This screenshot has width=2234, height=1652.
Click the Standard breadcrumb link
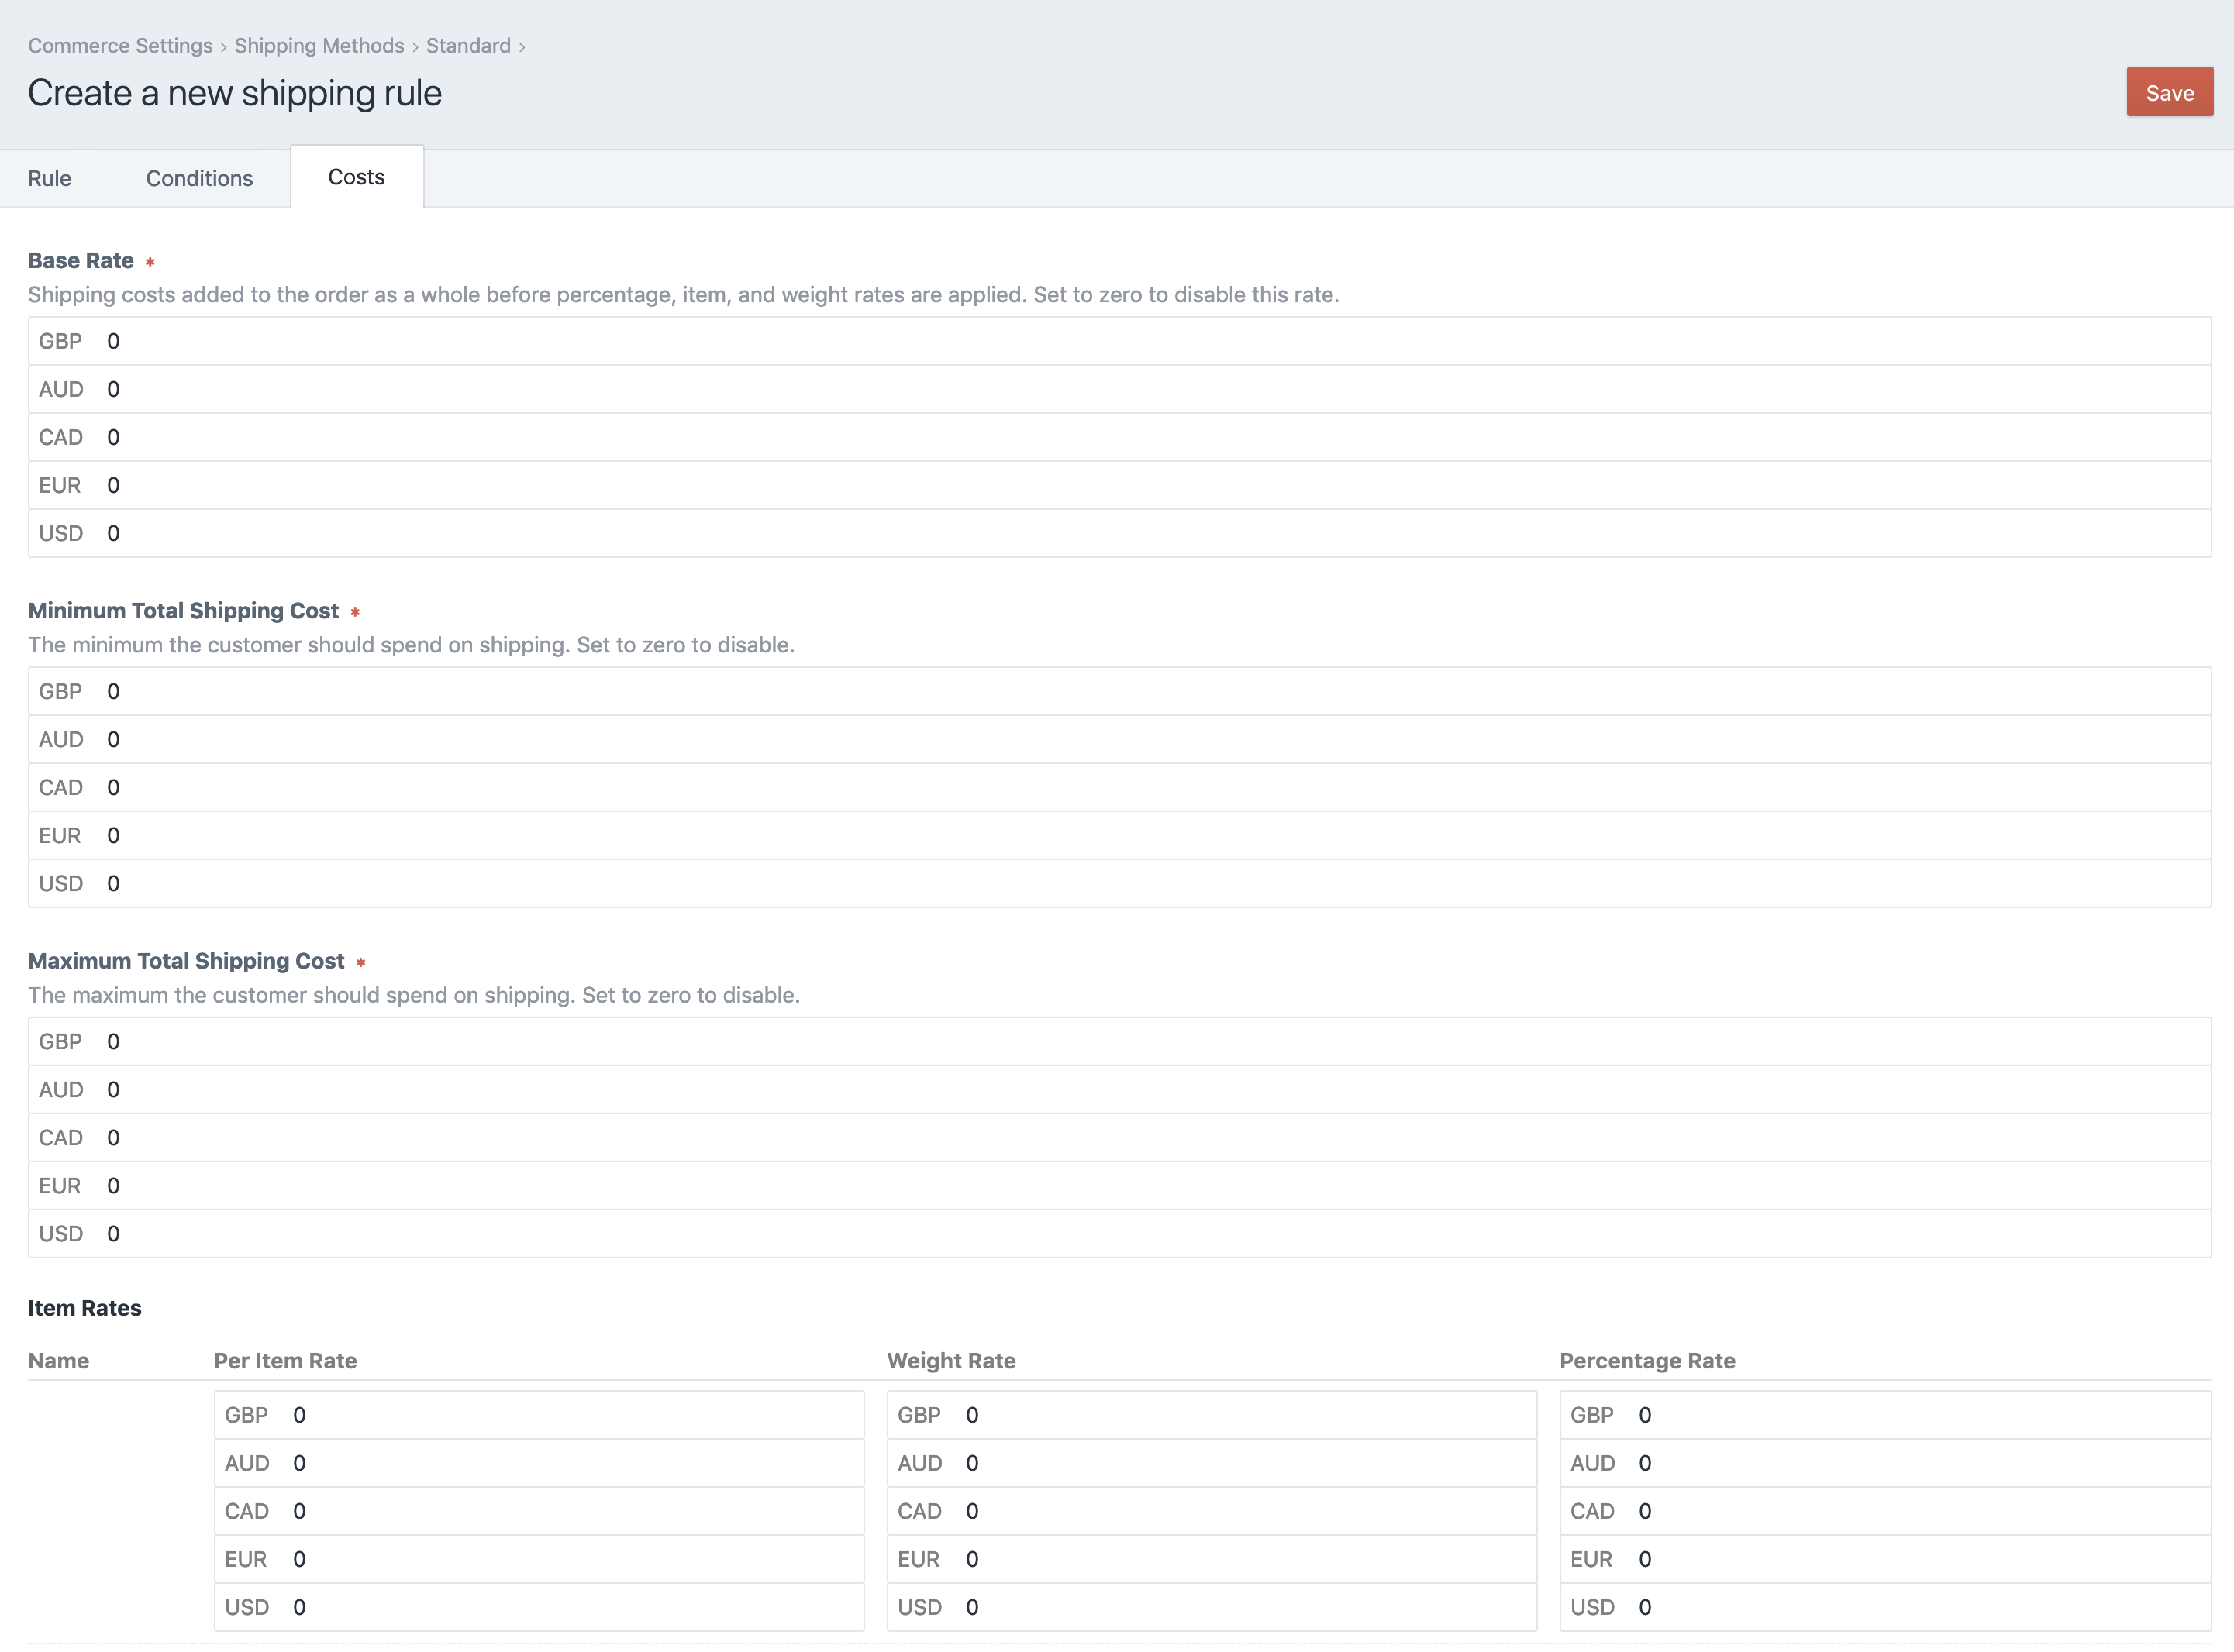click(x=468, y=45)
